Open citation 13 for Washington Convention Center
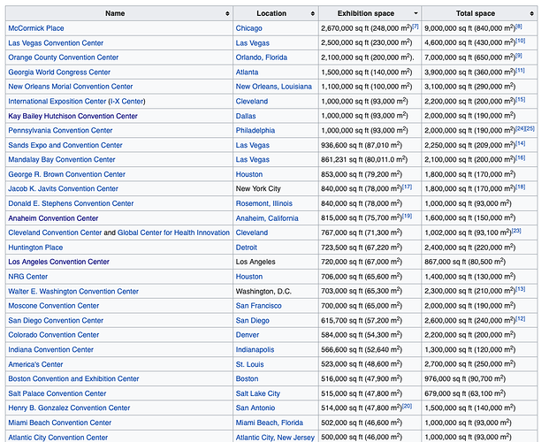Viewport: 549px width, 442px height. point(521,289)
